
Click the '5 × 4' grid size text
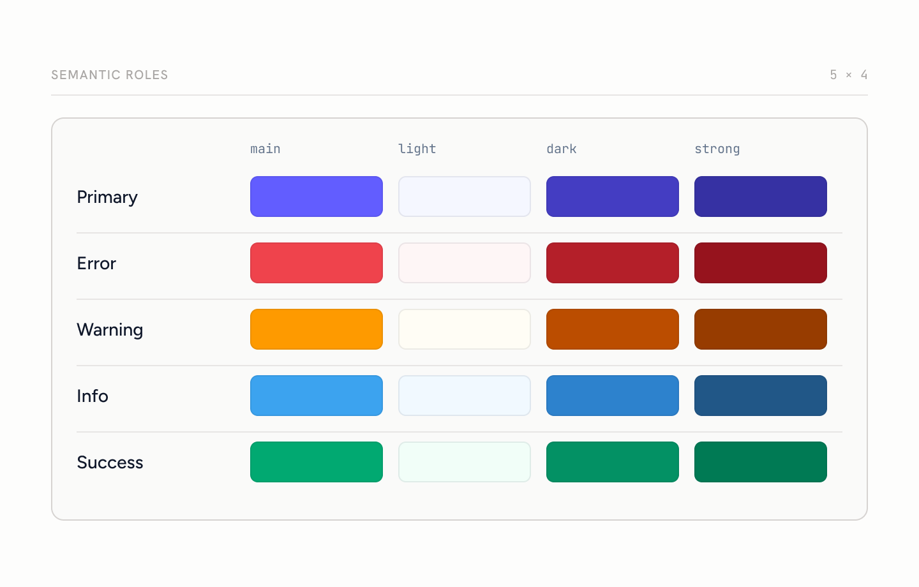(x=849, y=75)
